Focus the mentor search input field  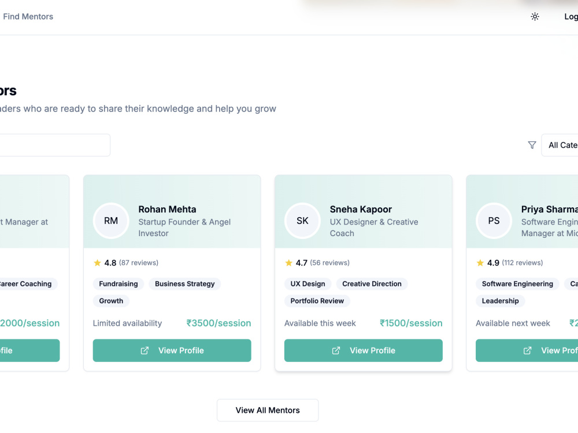coord(55,145)
